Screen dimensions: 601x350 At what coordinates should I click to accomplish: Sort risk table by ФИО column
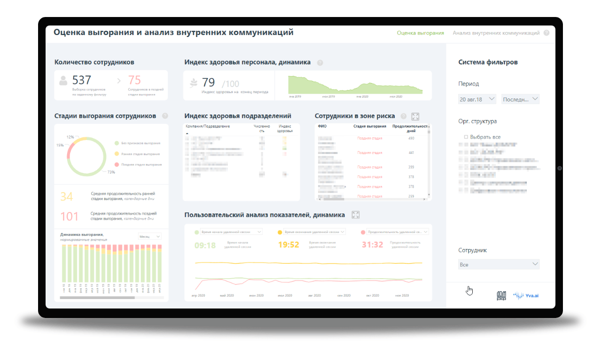pos(322,126)
